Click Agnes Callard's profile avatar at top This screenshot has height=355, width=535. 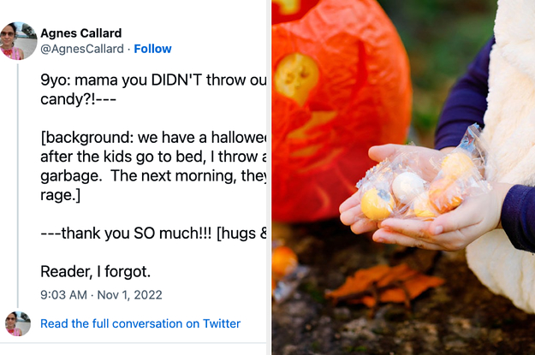click(x=18, y=40)
